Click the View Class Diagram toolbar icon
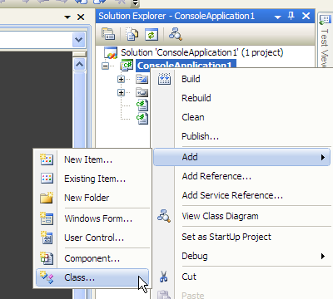The image size is (333, 299). click(x=176, y=34)
